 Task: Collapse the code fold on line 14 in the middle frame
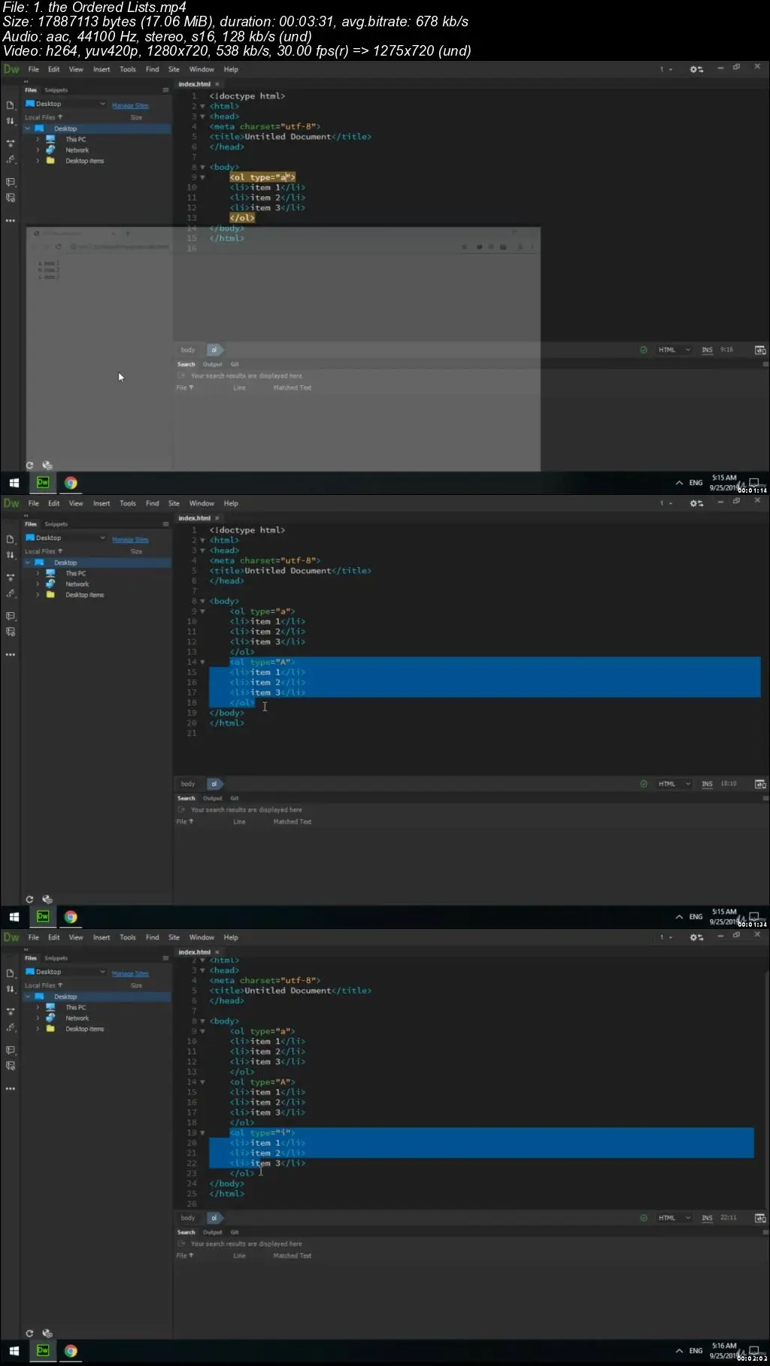[x=202, y=662]
